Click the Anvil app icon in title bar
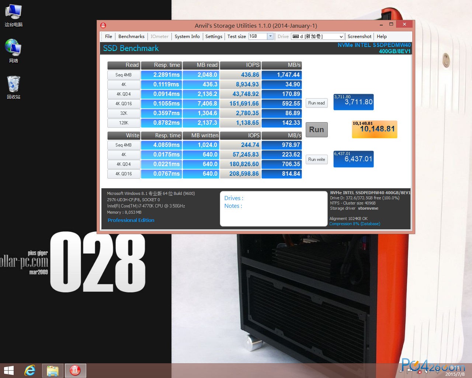The height and width of the screenshot is (378, 472). pyautogui.click(x=103, y=25)
